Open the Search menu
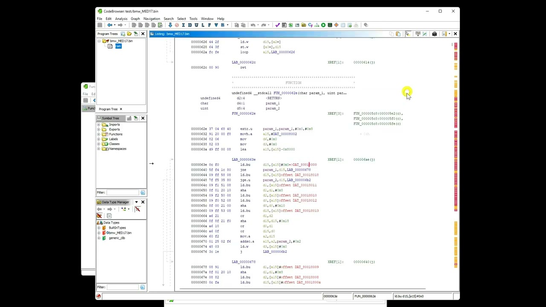This screenshot has width=546, height=307. click(168, 19)
